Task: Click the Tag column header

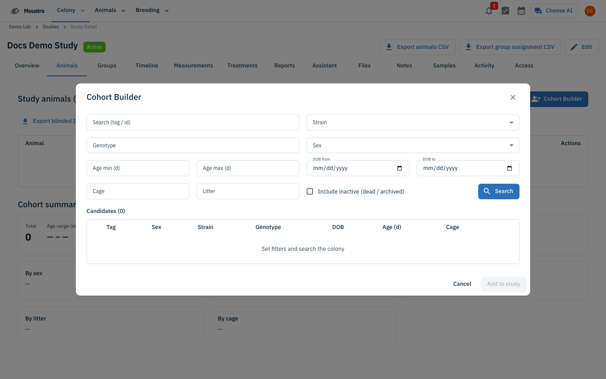Action: click(x=111, y=227)
